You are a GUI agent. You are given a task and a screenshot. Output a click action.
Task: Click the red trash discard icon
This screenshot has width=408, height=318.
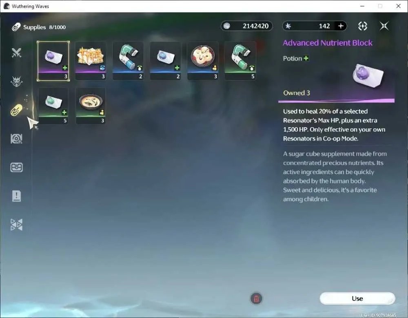point(256,298)
